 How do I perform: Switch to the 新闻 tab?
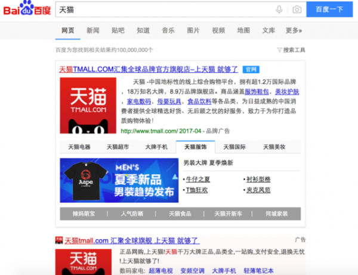93,30
